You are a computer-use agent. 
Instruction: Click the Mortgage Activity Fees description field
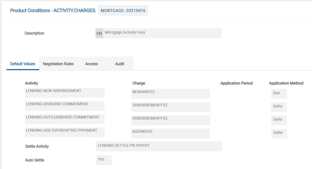(162, 33)
